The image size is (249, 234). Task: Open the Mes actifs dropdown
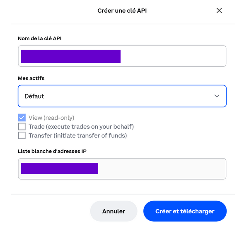[122, 96]
